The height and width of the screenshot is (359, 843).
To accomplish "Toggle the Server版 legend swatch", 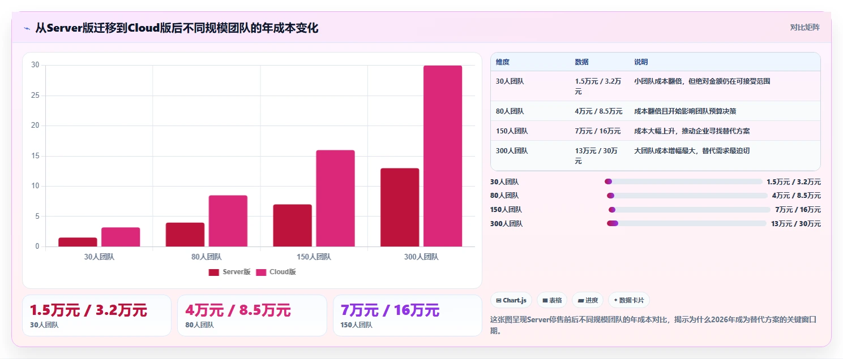I will pyautogui.click(x=213, y=273).
